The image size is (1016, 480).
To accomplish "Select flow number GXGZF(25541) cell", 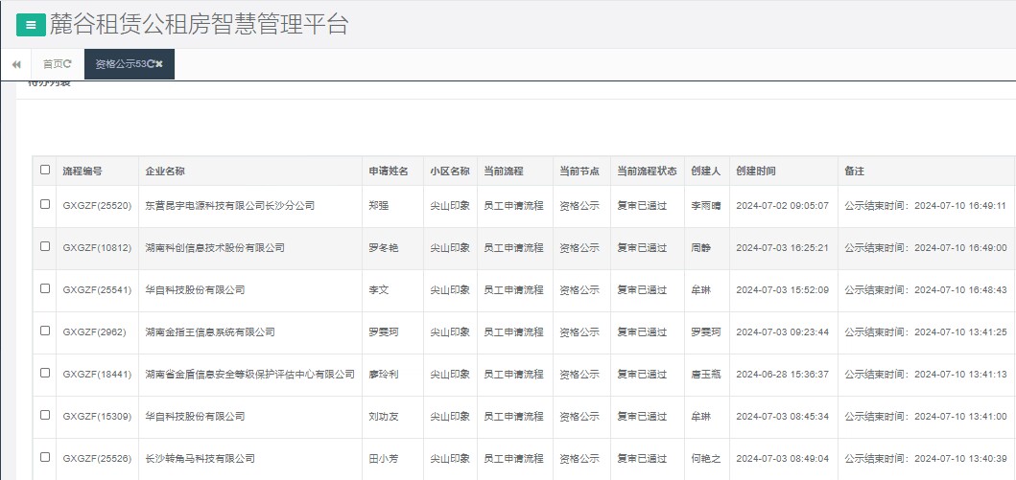I will pos(97,290).
